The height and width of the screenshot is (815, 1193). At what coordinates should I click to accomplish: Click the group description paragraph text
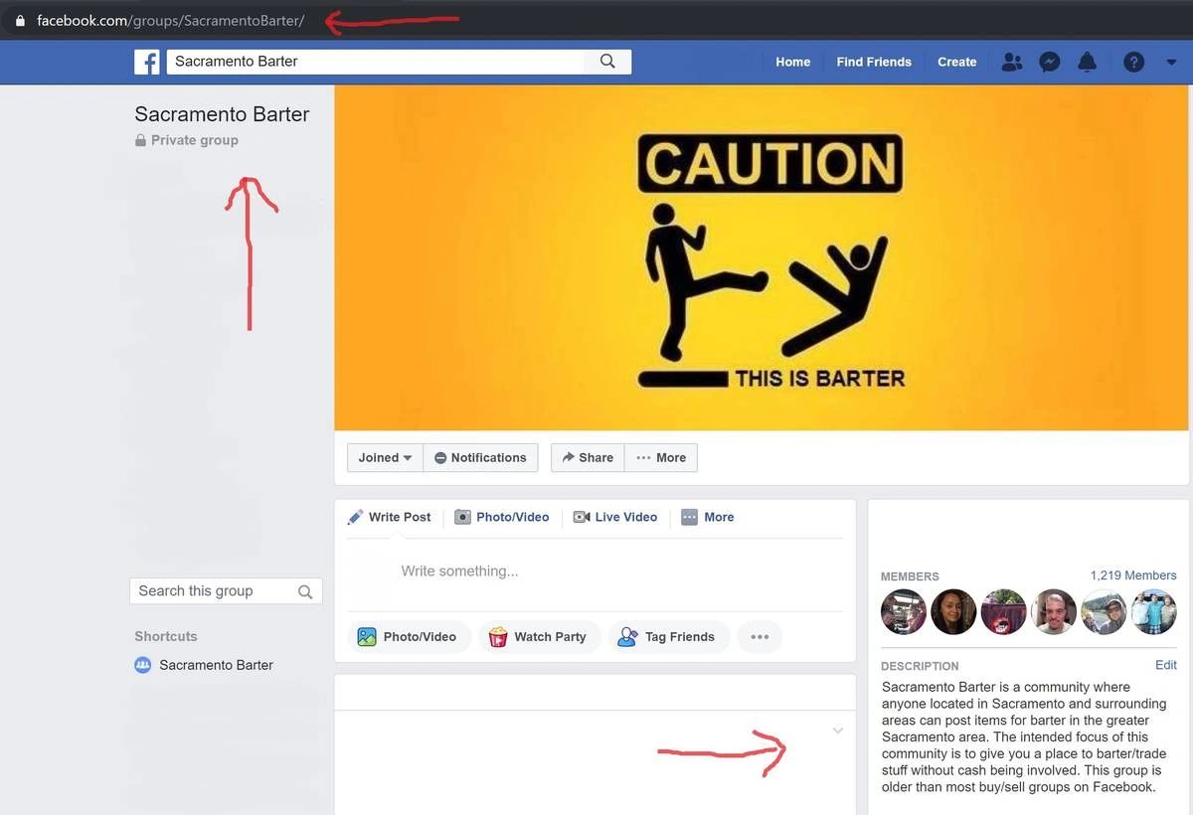[x=1024, y=736]
